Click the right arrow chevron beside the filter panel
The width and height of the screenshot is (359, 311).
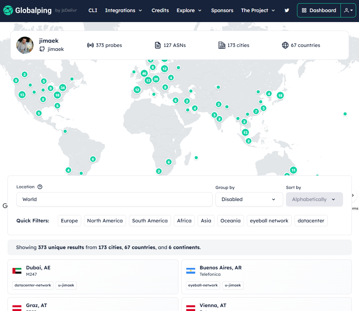click(x=353, y=195)
